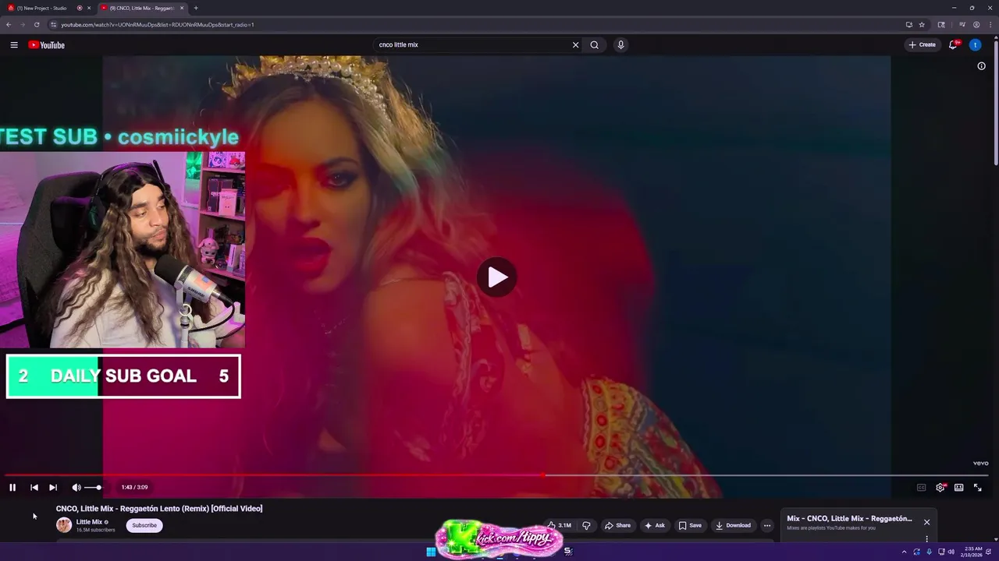Like the video (3.1M)

pos(559,525)
